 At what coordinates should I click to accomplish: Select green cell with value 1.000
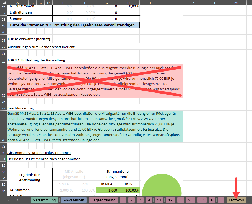coord(107,190)
